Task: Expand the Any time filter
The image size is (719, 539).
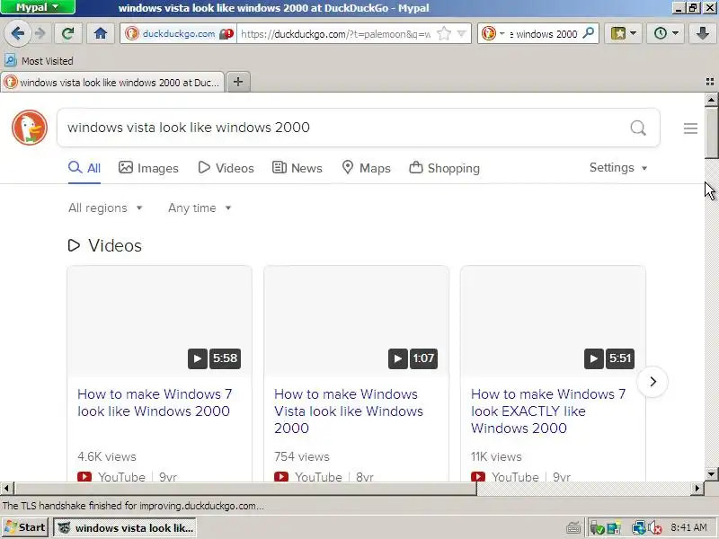Action: tap(200, 208)
